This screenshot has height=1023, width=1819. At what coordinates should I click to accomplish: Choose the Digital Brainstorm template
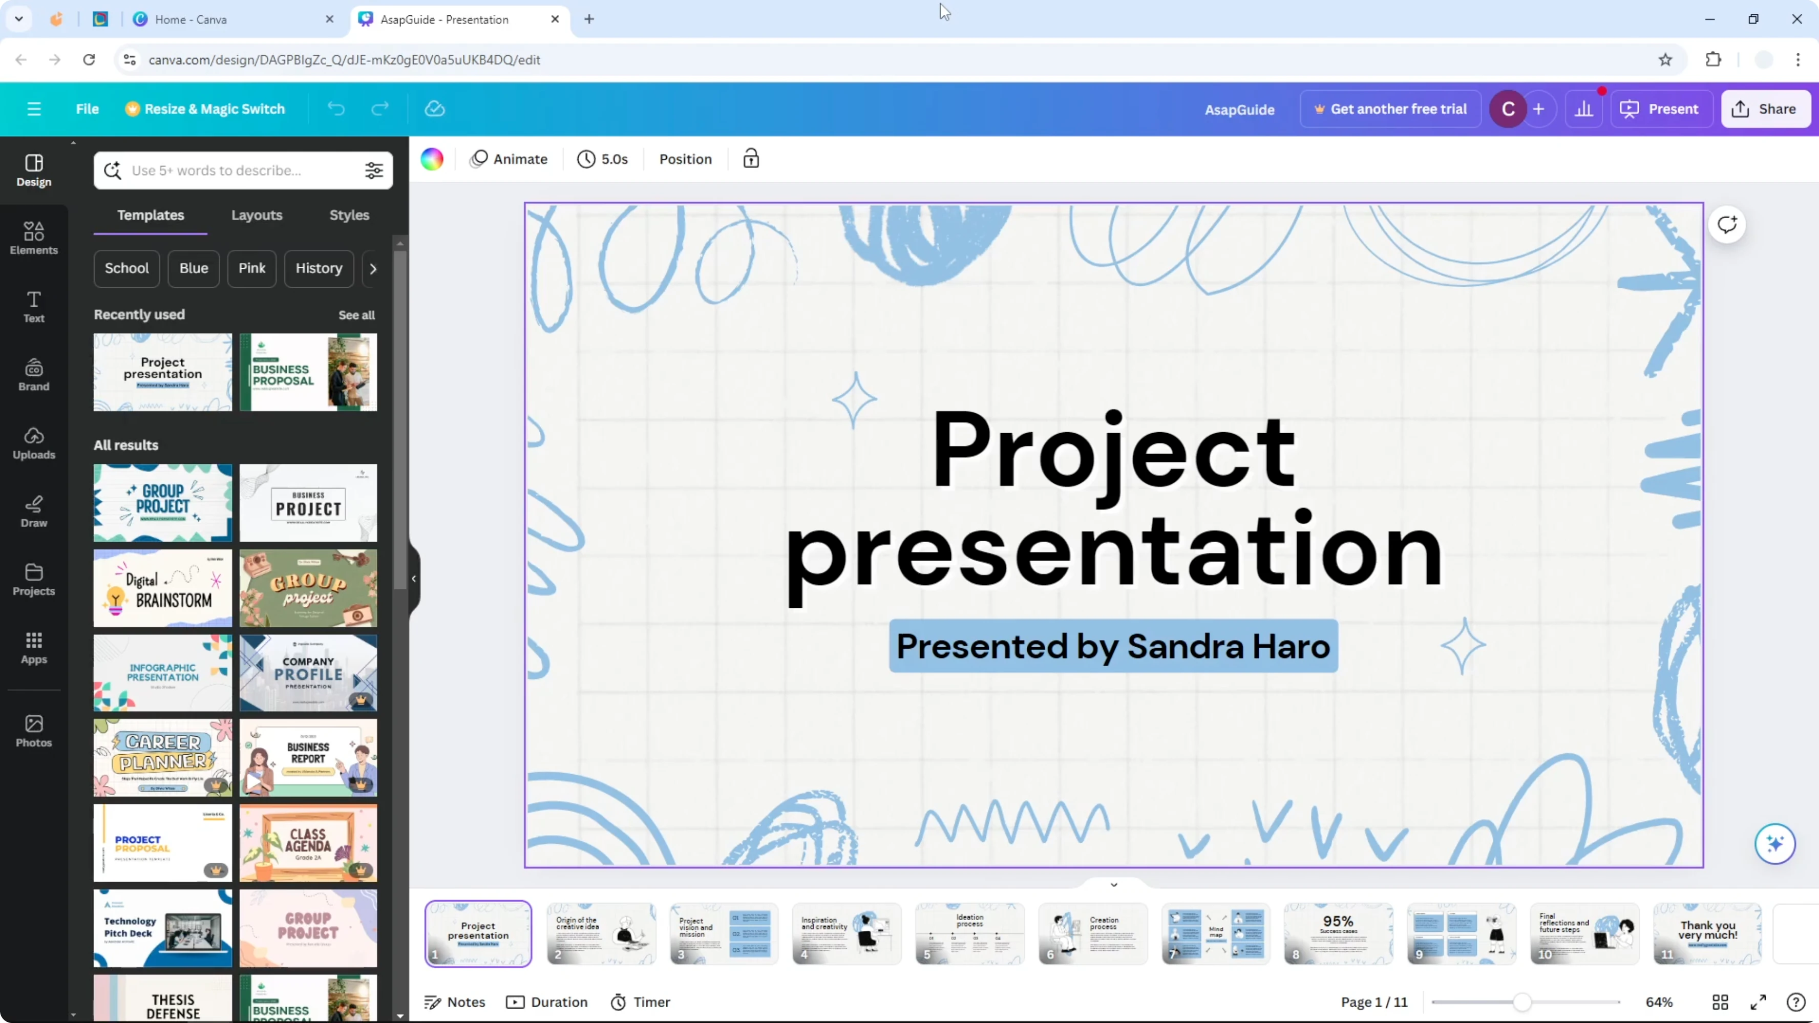click(162, 587)
